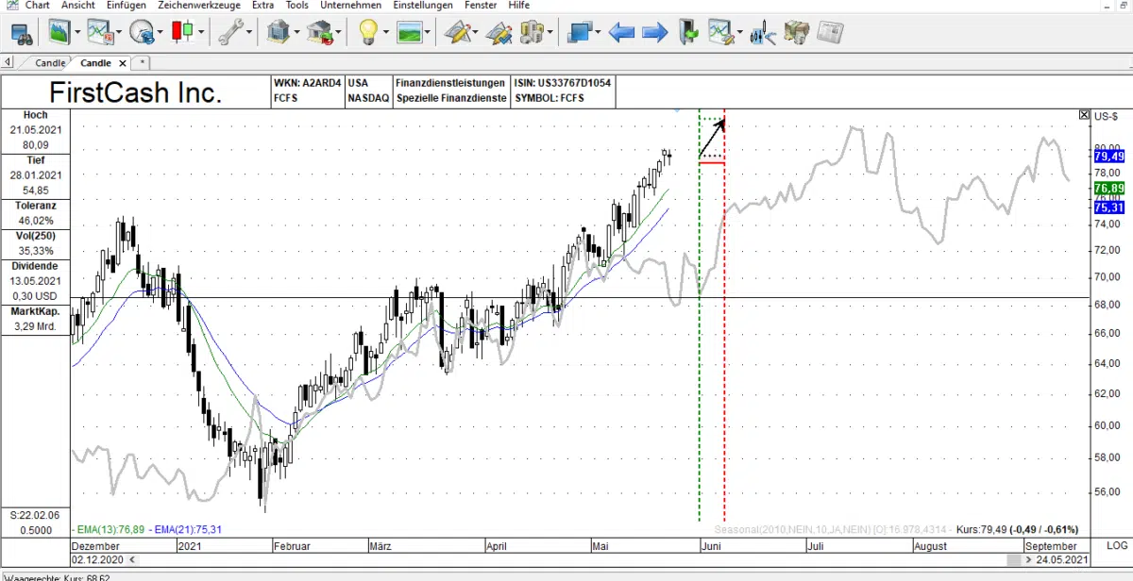Click the overlapping blue windows icon
This screenshot has height=581, width=1133.
point(579,33)
